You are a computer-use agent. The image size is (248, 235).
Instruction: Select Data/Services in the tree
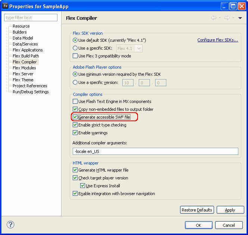[x=25, y=44]
